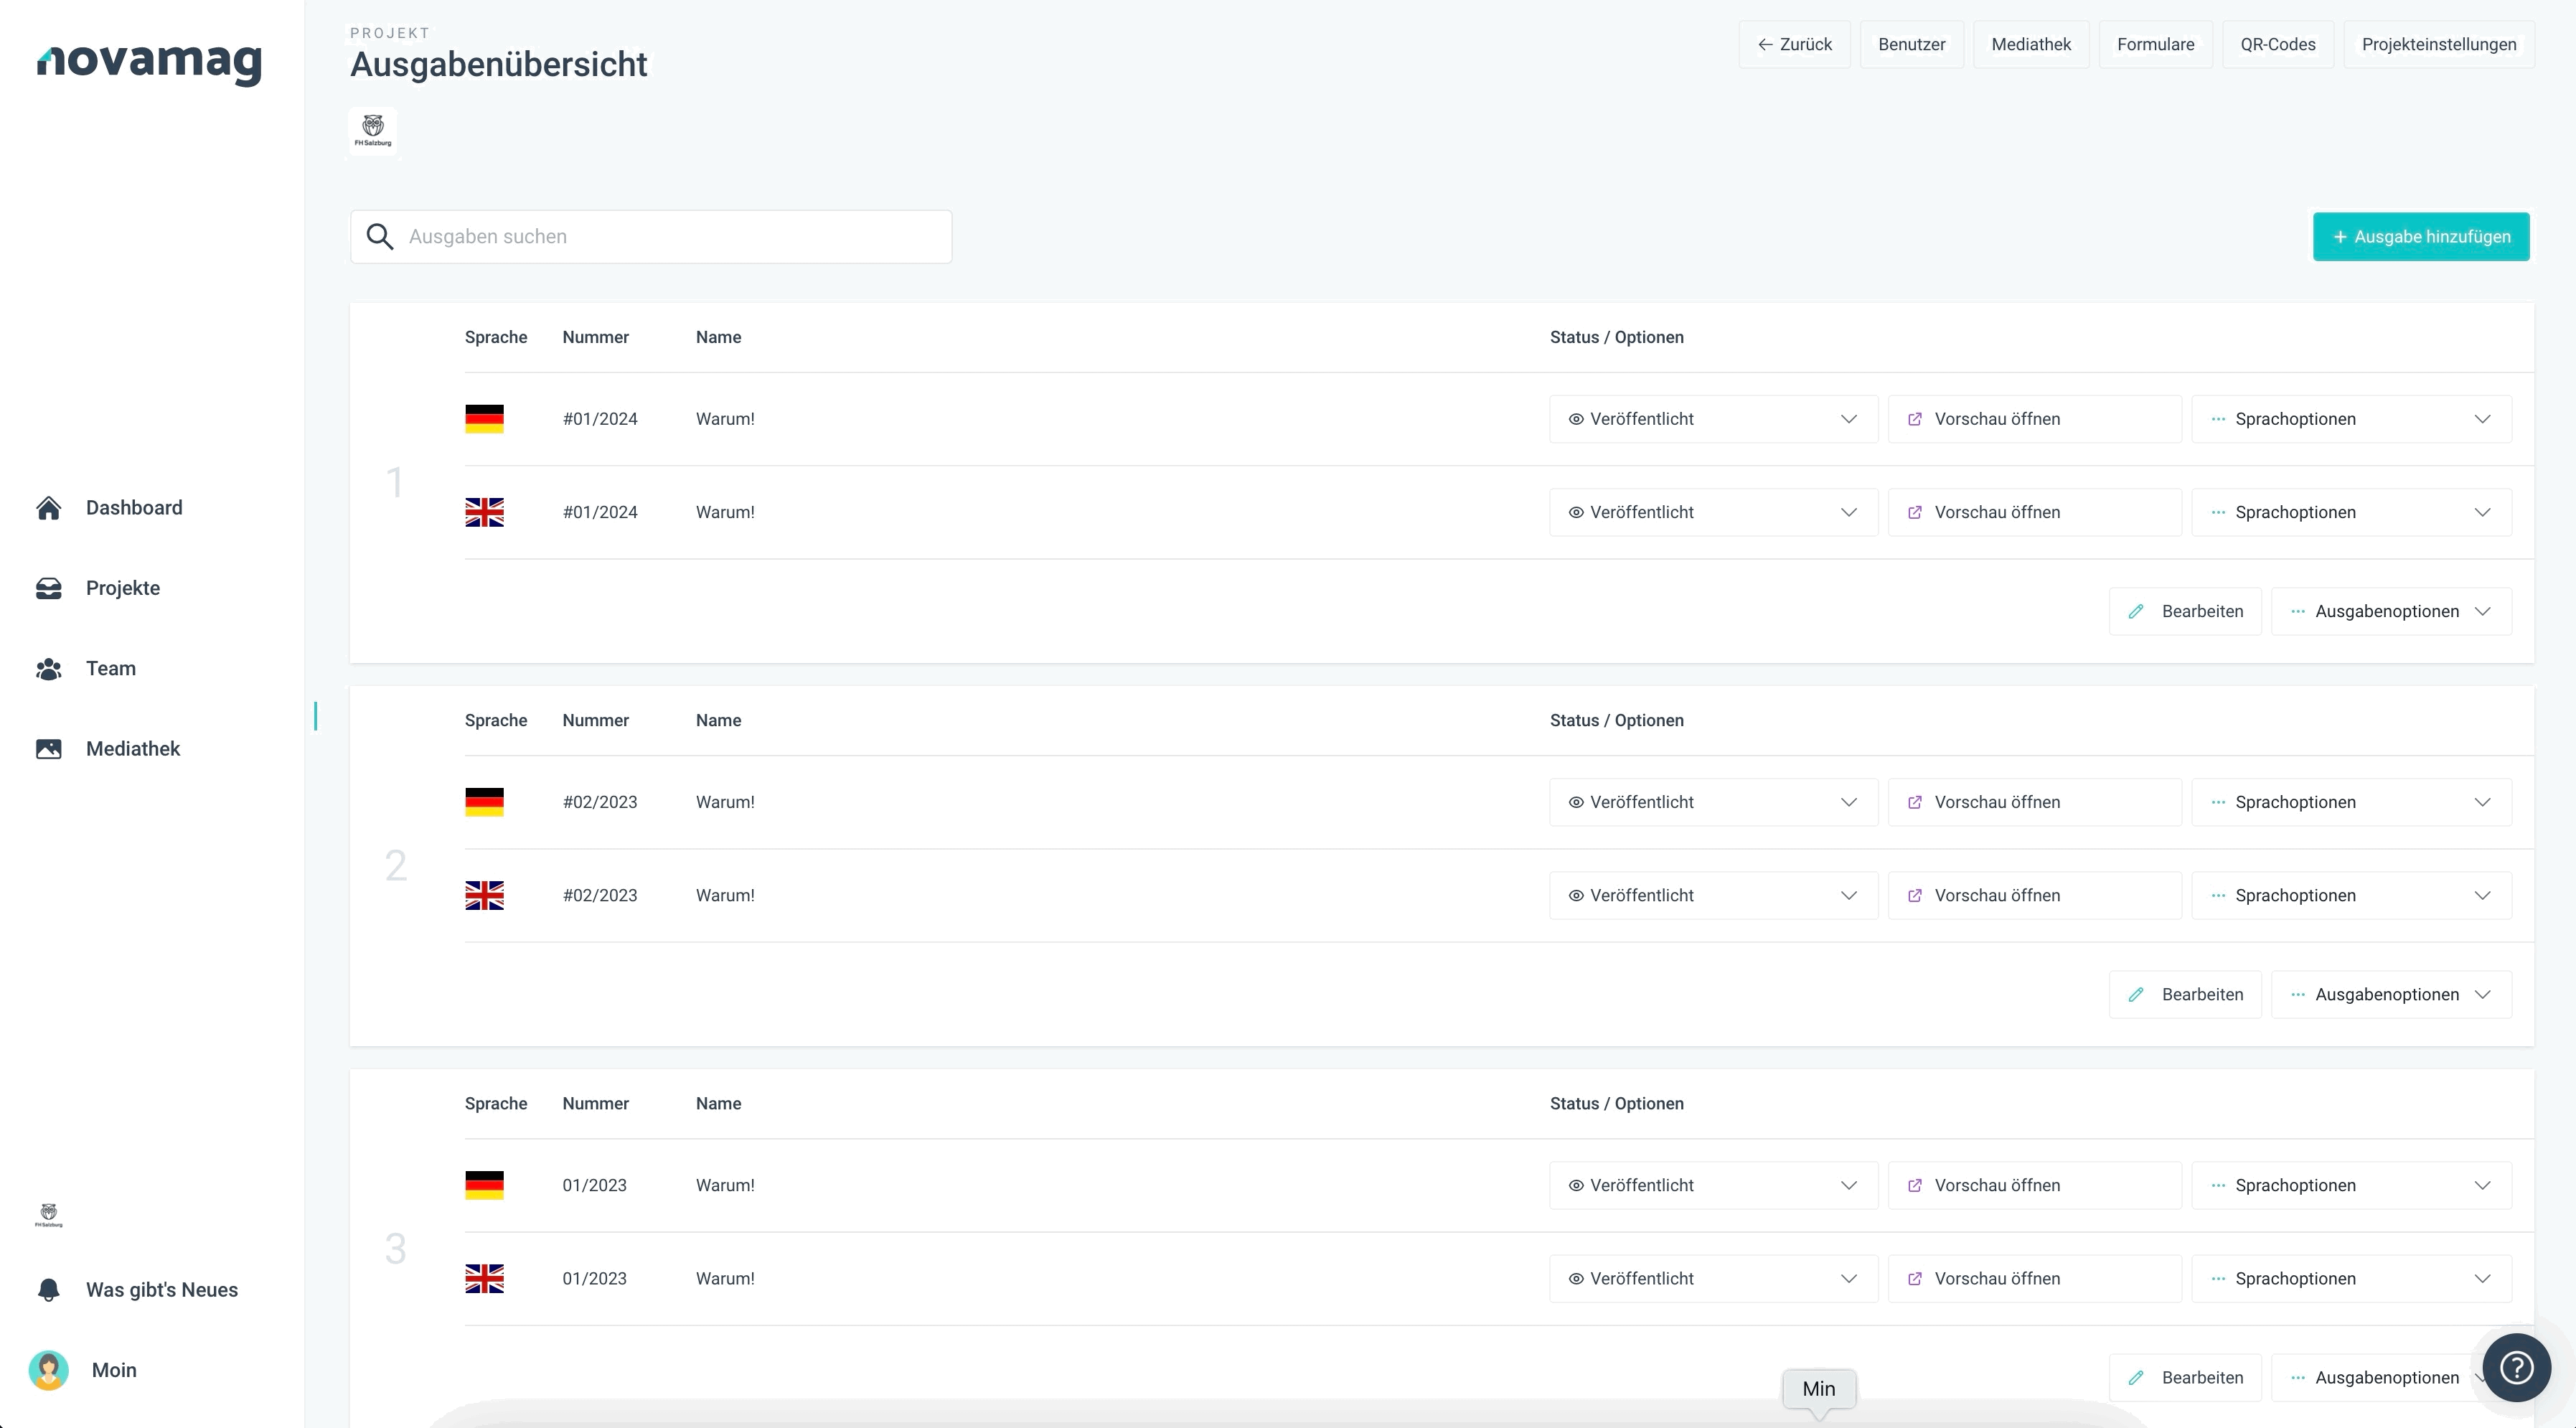Open Ausgabenoptionen for issue 3
Viewport: 2576px width, 1428px height.
click(2380, 1377)
